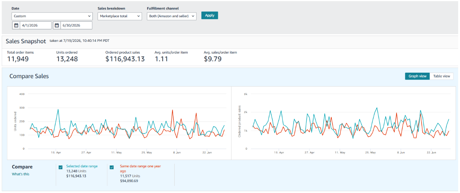Uncheck the Selected date range checkbox
Screen dimensions: 460x193
pyautogui.click(x=61, y=167)
